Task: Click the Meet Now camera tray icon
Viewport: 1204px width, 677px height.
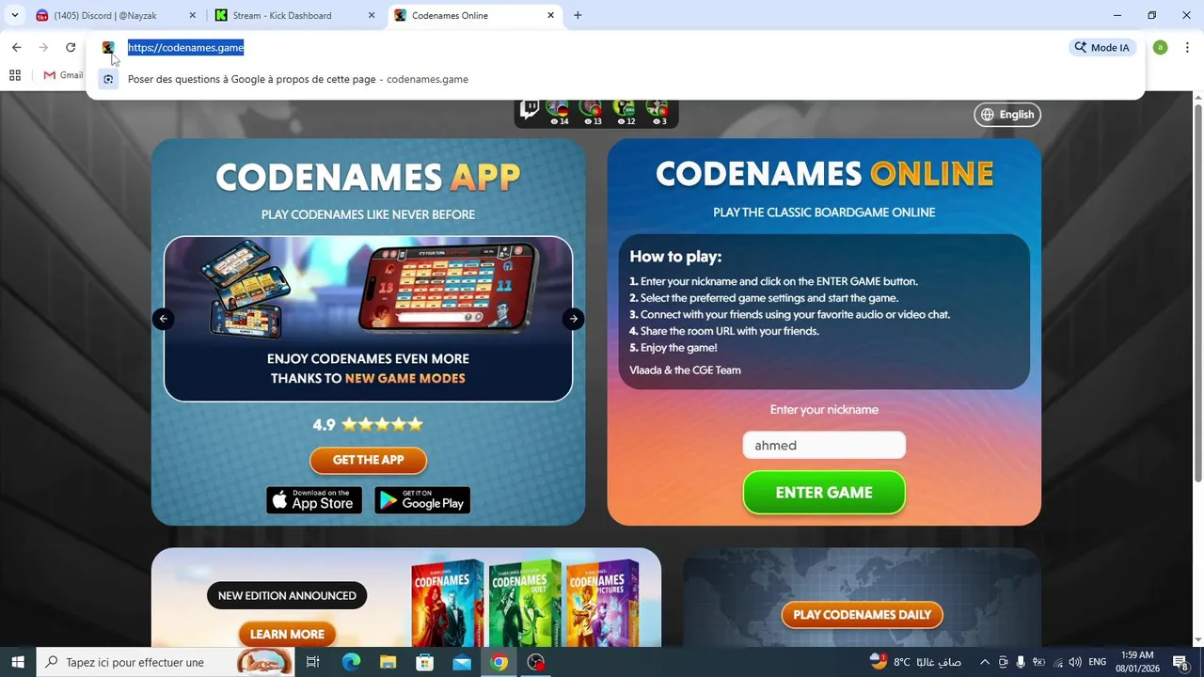Action: pos(1003,662)
